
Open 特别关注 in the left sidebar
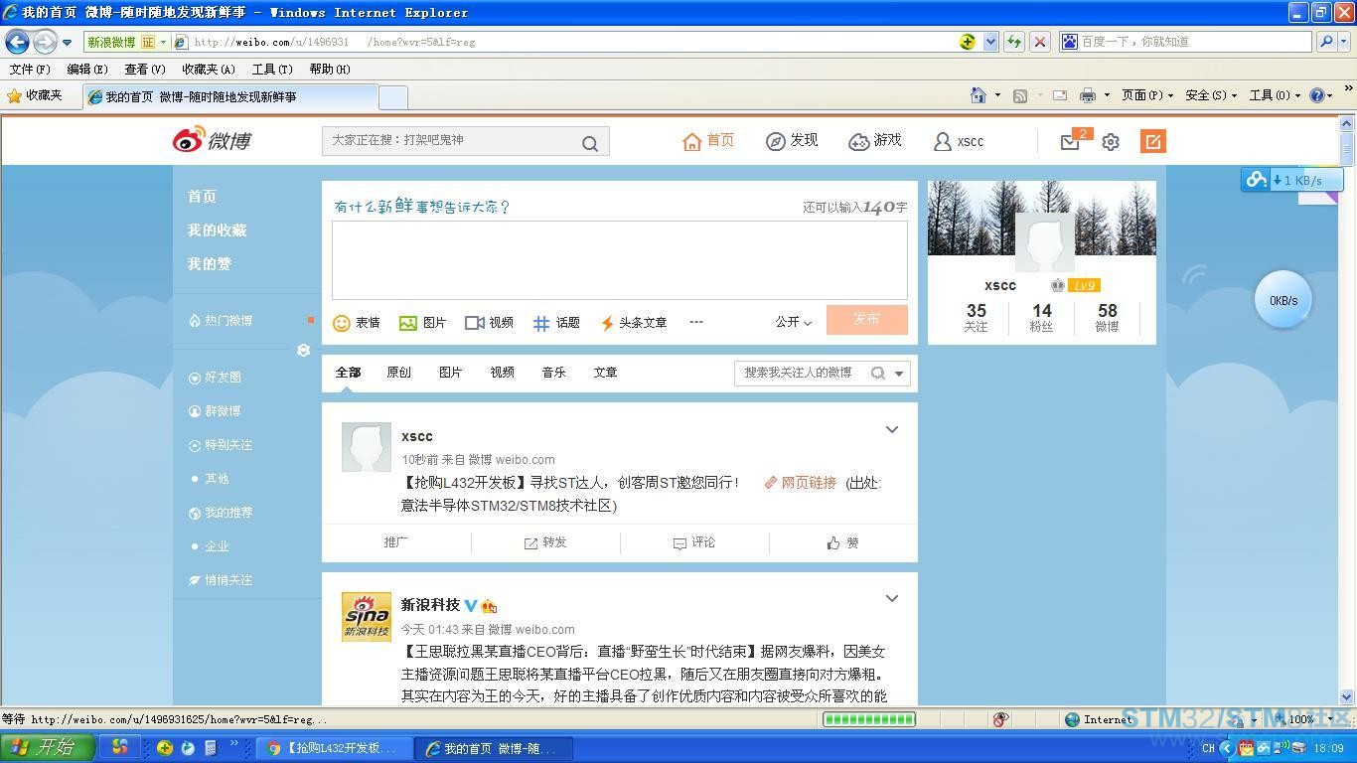221,445
